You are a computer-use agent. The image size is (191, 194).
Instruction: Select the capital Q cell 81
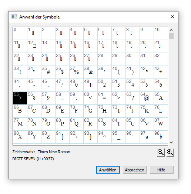point(76,124)
